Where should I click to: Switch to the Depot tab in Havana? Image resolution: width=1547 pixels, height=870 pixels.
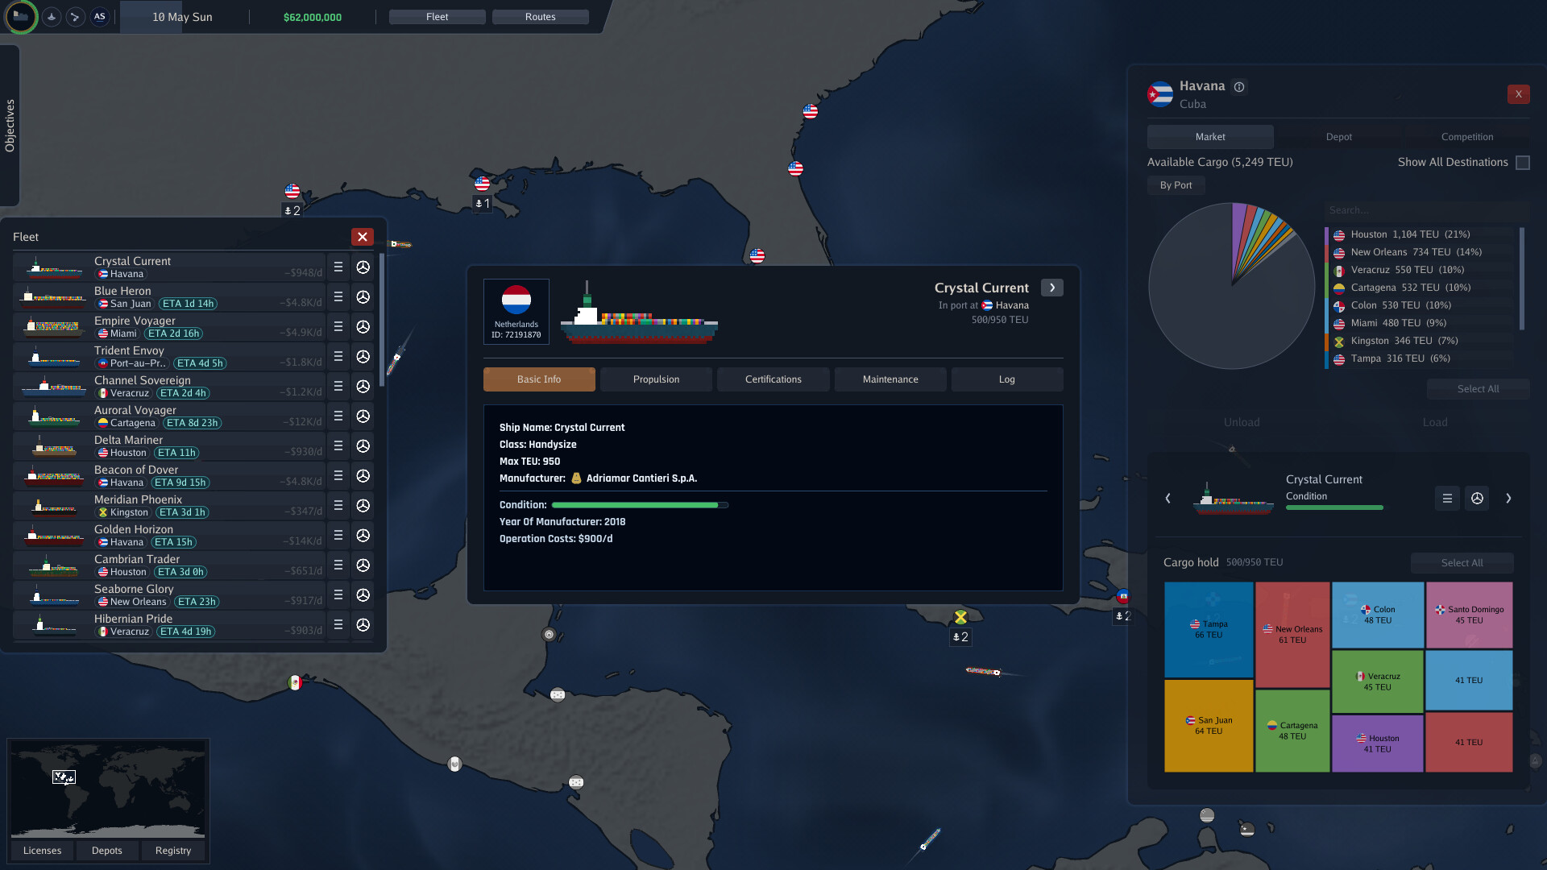pos(1339,137)
